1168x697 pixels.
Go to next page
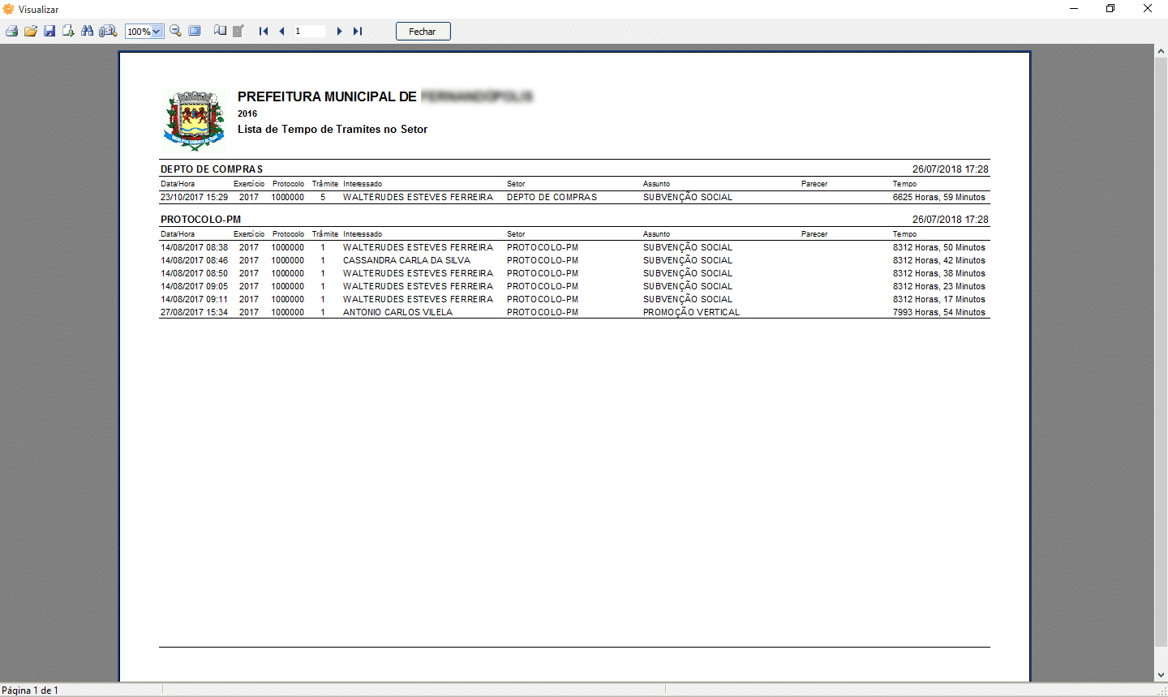(339, 32)
